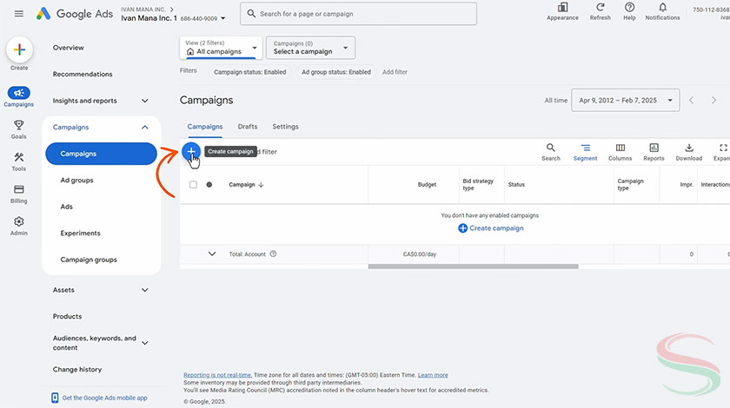730x408 pixels.
Task: Click Campaign status: Enabled filter chip
Action: pyautogui.click(x=250, y=72)
